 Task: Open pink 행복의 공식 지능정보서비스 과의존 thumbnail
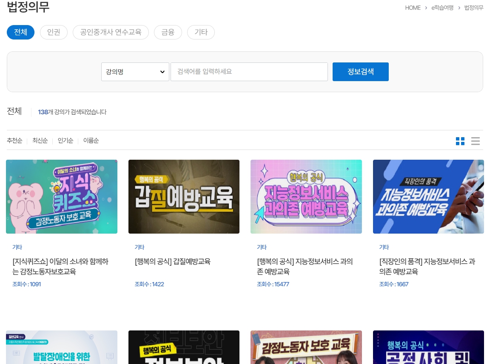(306, 197)
